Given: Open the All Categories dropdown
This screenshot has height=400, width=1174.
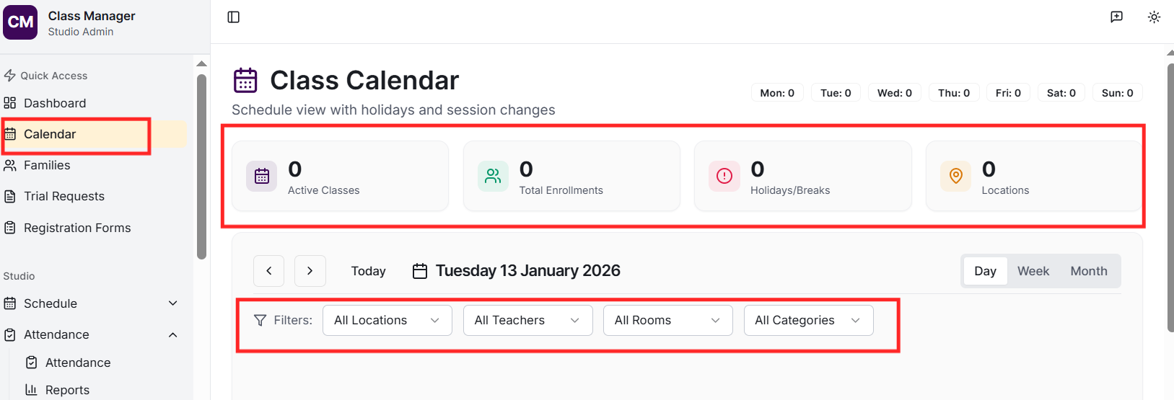Looking at the screenshot, I should point(808,321).
